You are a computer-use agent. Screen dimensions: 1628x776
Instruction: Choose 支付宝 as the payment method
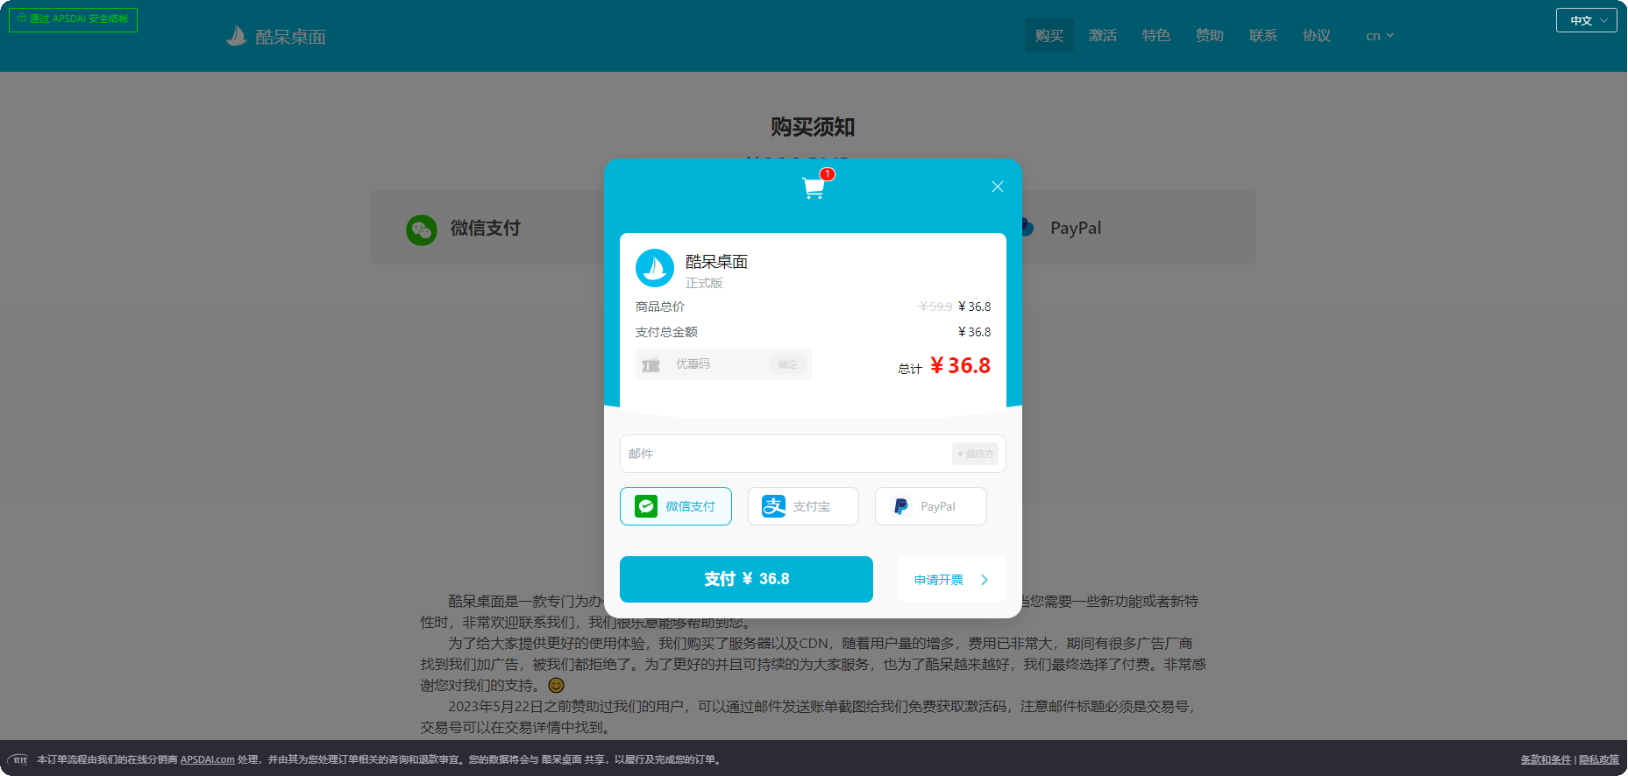[802, 506]
